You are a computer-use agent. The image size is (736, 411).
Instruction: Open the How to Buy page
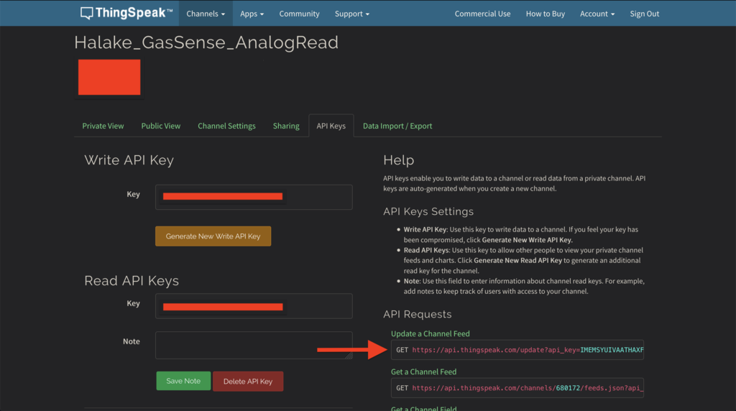point(545,14)
